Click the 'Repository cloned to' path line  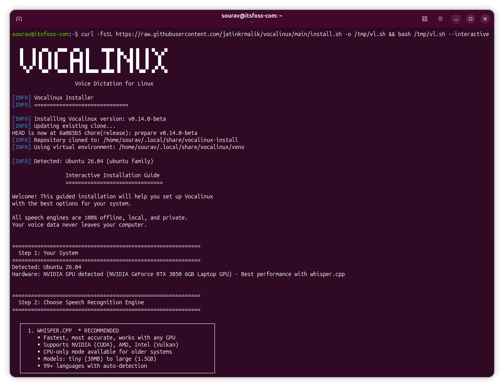coord(125,140)
